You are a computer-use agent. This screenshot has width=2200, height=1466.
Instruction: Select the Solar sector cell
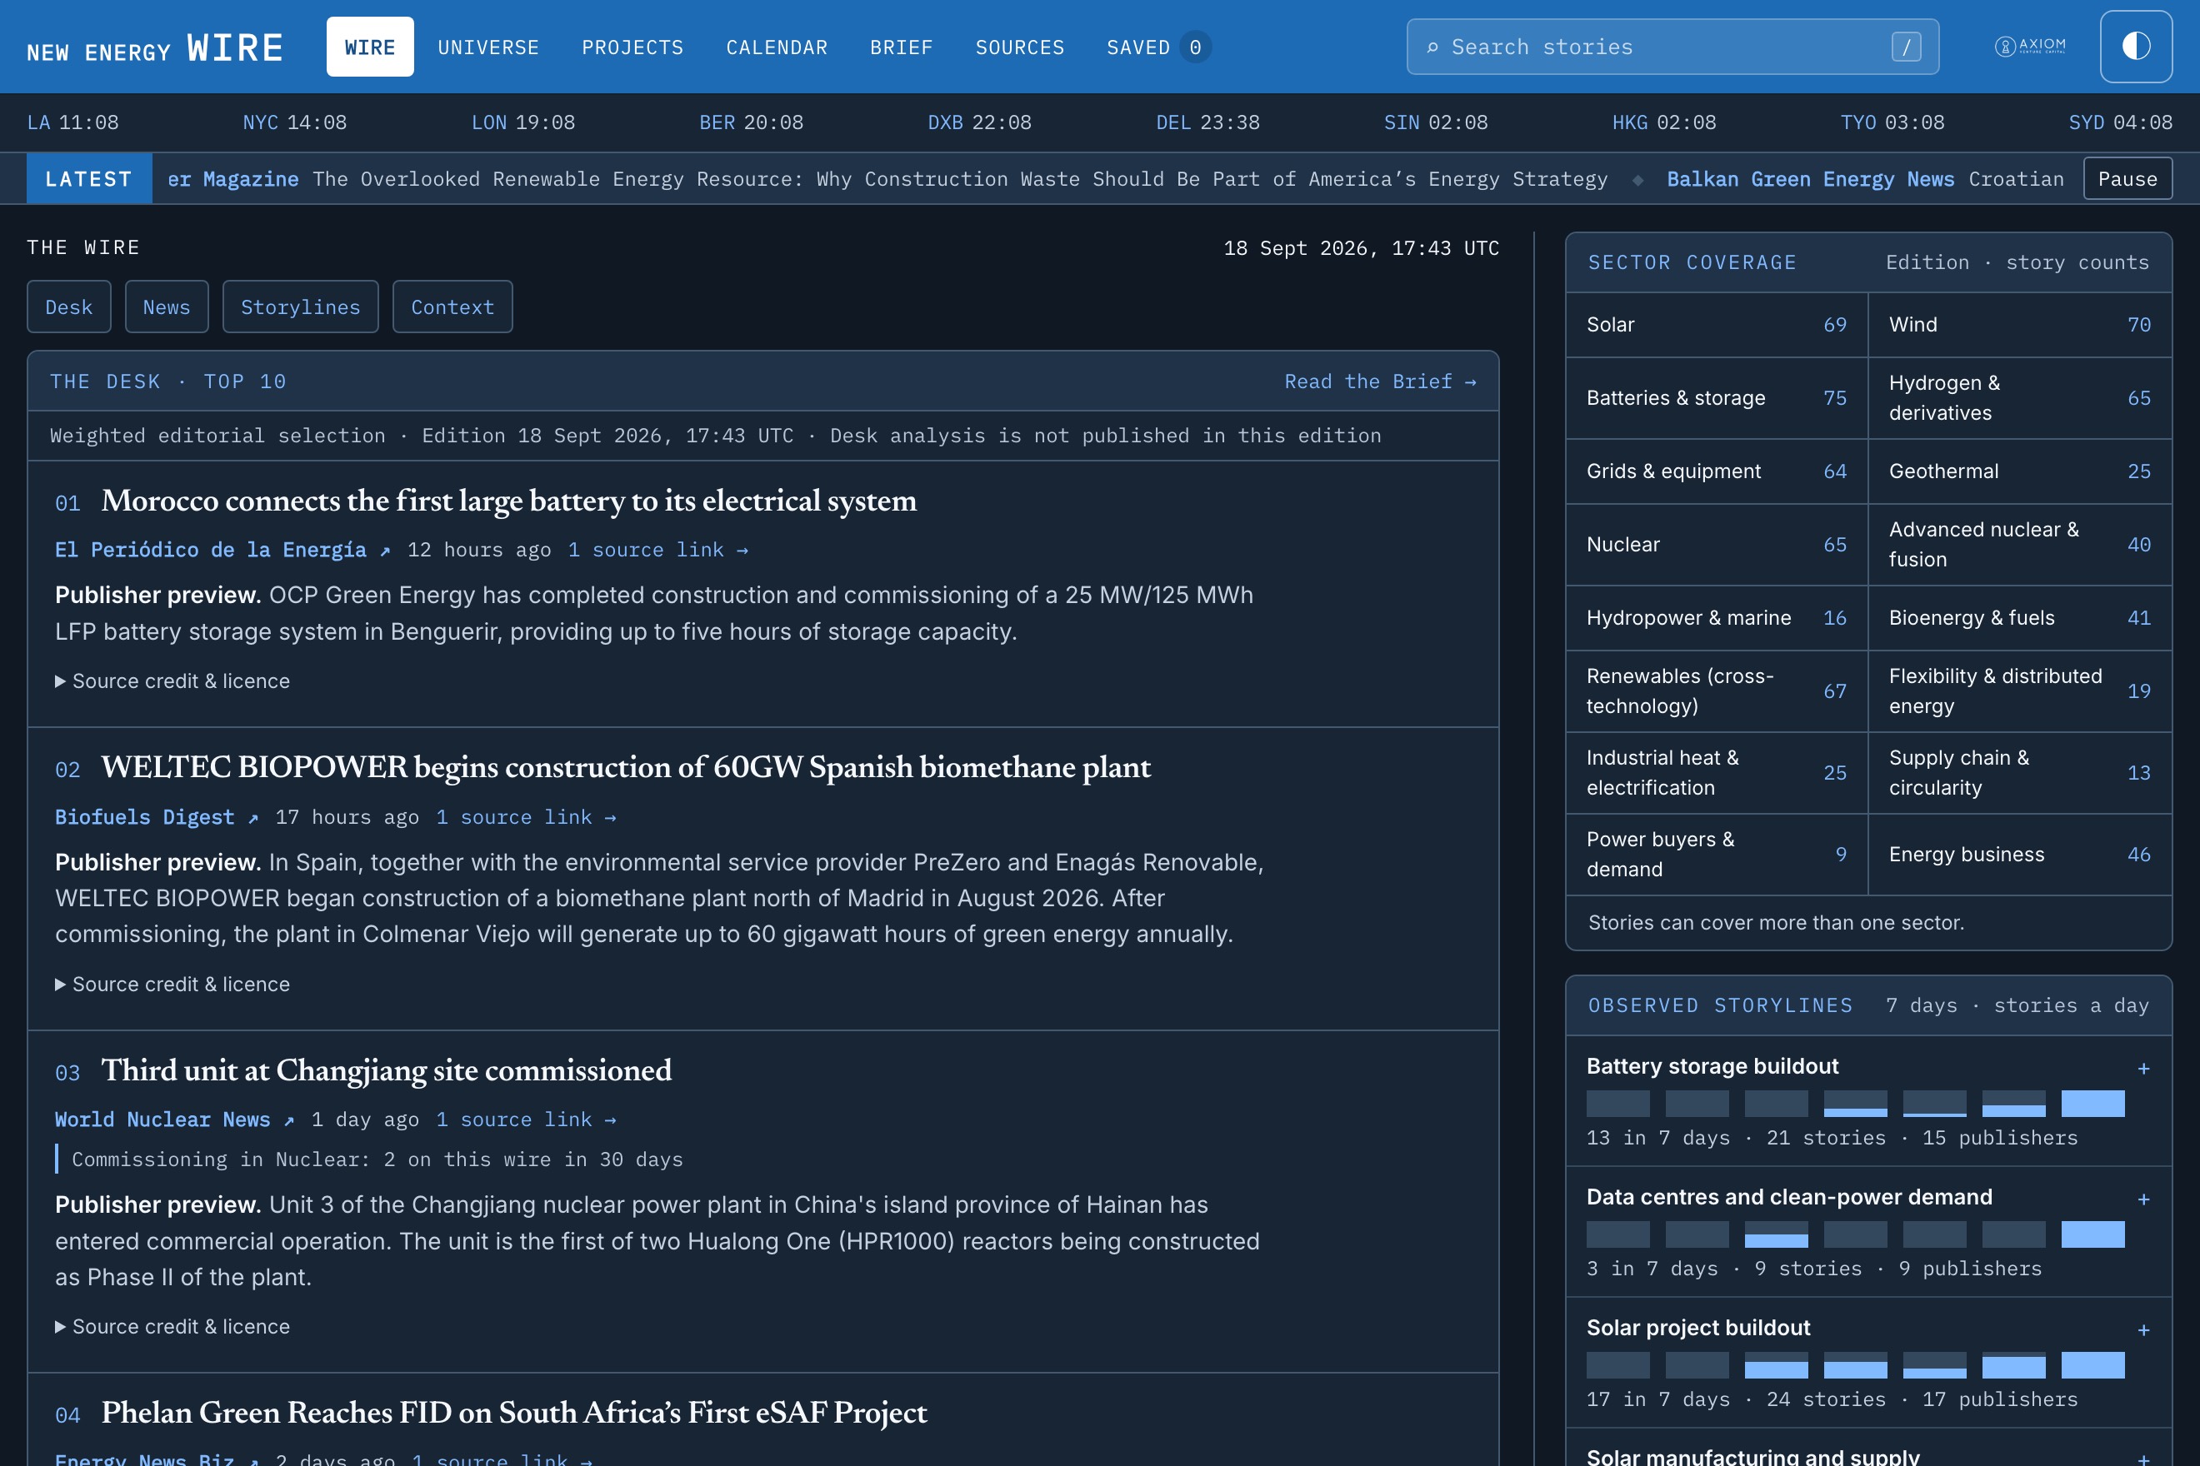tap(1717, 324)
